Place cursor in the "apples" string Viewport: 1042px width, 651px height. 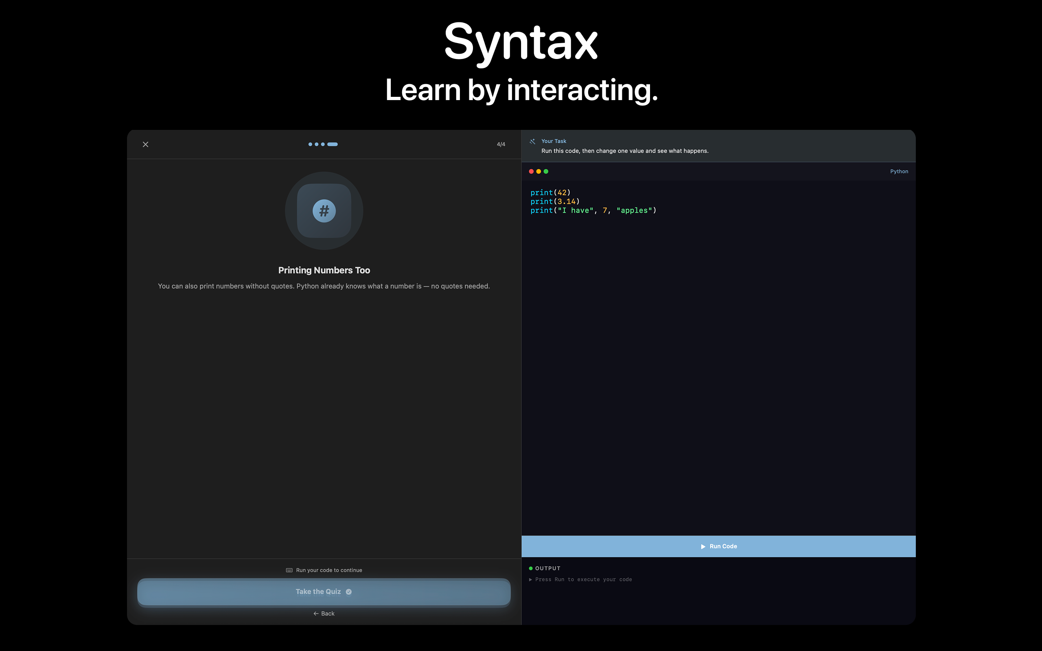634,210
